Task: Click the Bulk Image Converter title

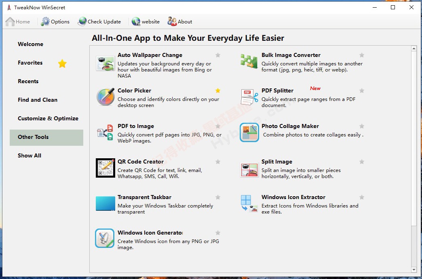Action: 291,55
